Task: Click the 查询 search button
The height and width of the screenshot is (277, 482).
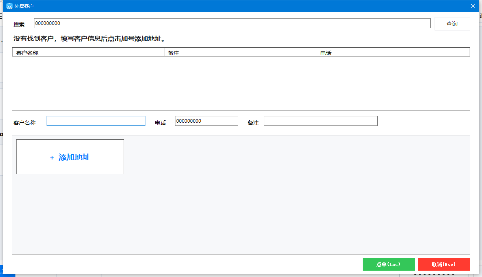Action: click(452, 24)
